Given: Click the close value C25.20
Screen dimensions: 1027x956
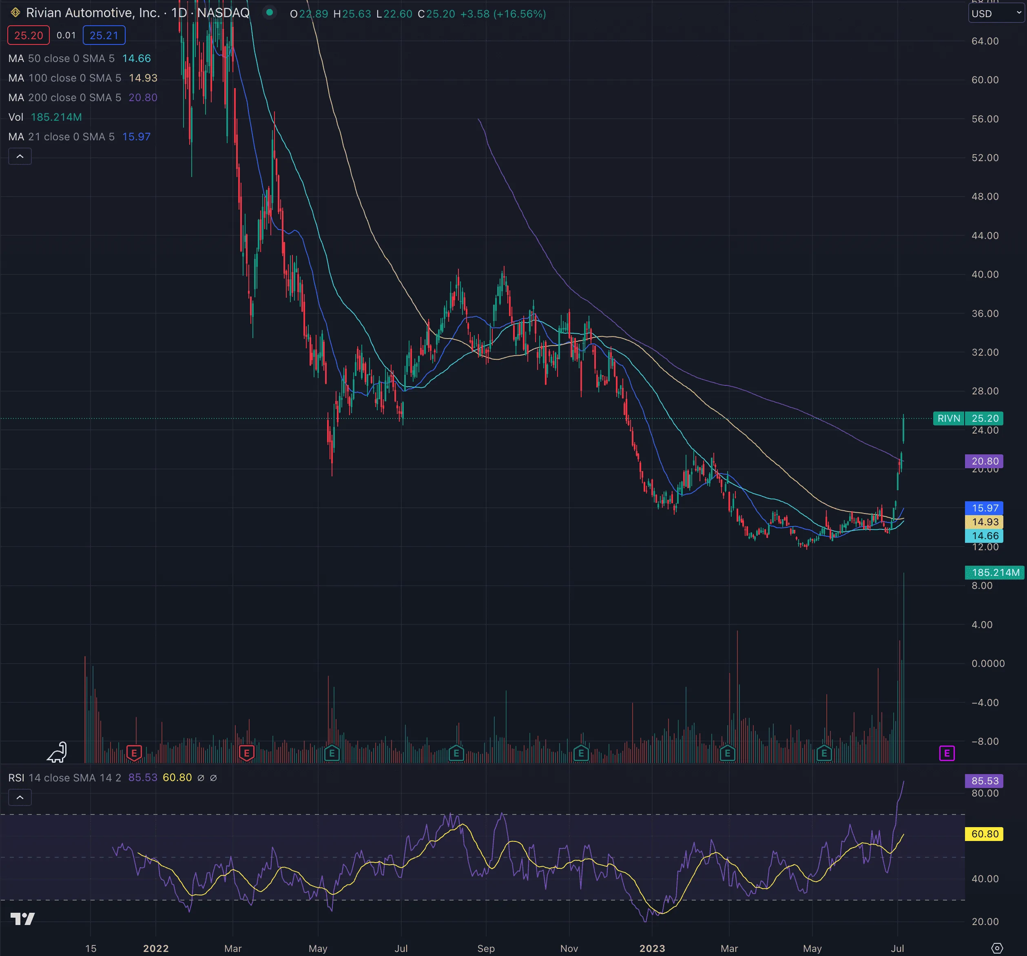Looking at the screenshot, I should (x=436, y=14).
